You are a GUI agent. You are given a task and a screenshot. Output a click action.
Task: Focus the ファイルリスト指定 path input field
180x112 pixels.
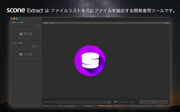tap(22, 46)
